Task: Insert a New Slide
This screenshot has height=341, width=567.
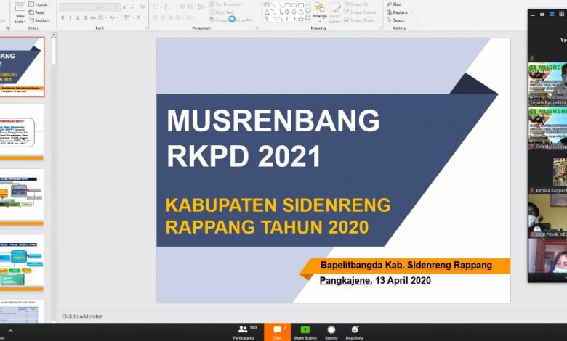Action: point(20,13)
